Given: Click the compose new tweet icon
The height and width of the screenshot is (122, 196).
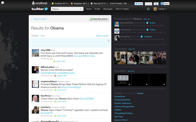Looking at the screenshot, I should click(148, 9).
